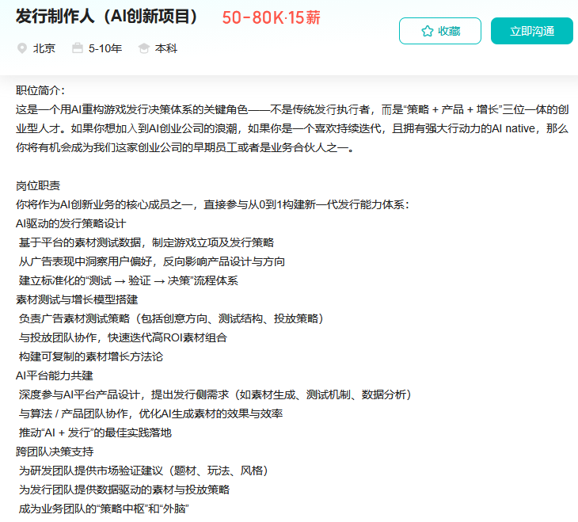Click the star icon in 收藏 button
578x522 pixels.
coord(427,31)
